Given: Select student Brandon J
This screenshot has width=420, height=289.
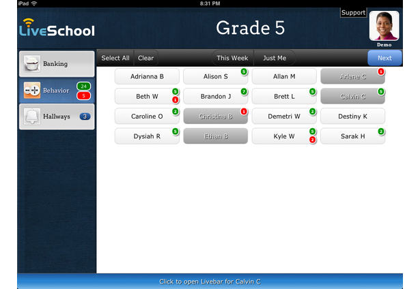Looking at the screenshot, I should click(216, 97).
